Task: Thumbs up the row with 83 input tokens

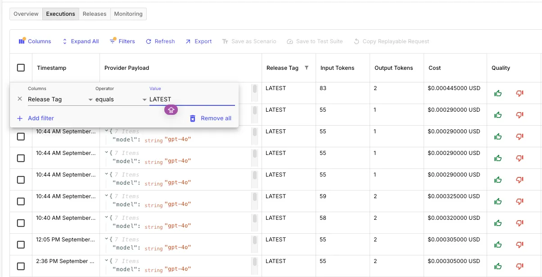Action: (498, 93)
